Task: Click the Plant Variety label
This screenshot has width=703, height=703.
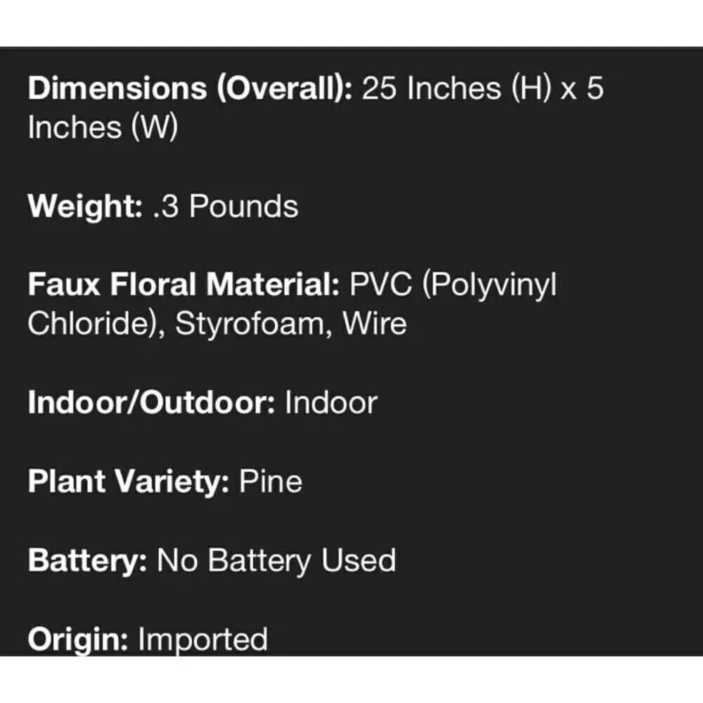Action: coord(129,482)
